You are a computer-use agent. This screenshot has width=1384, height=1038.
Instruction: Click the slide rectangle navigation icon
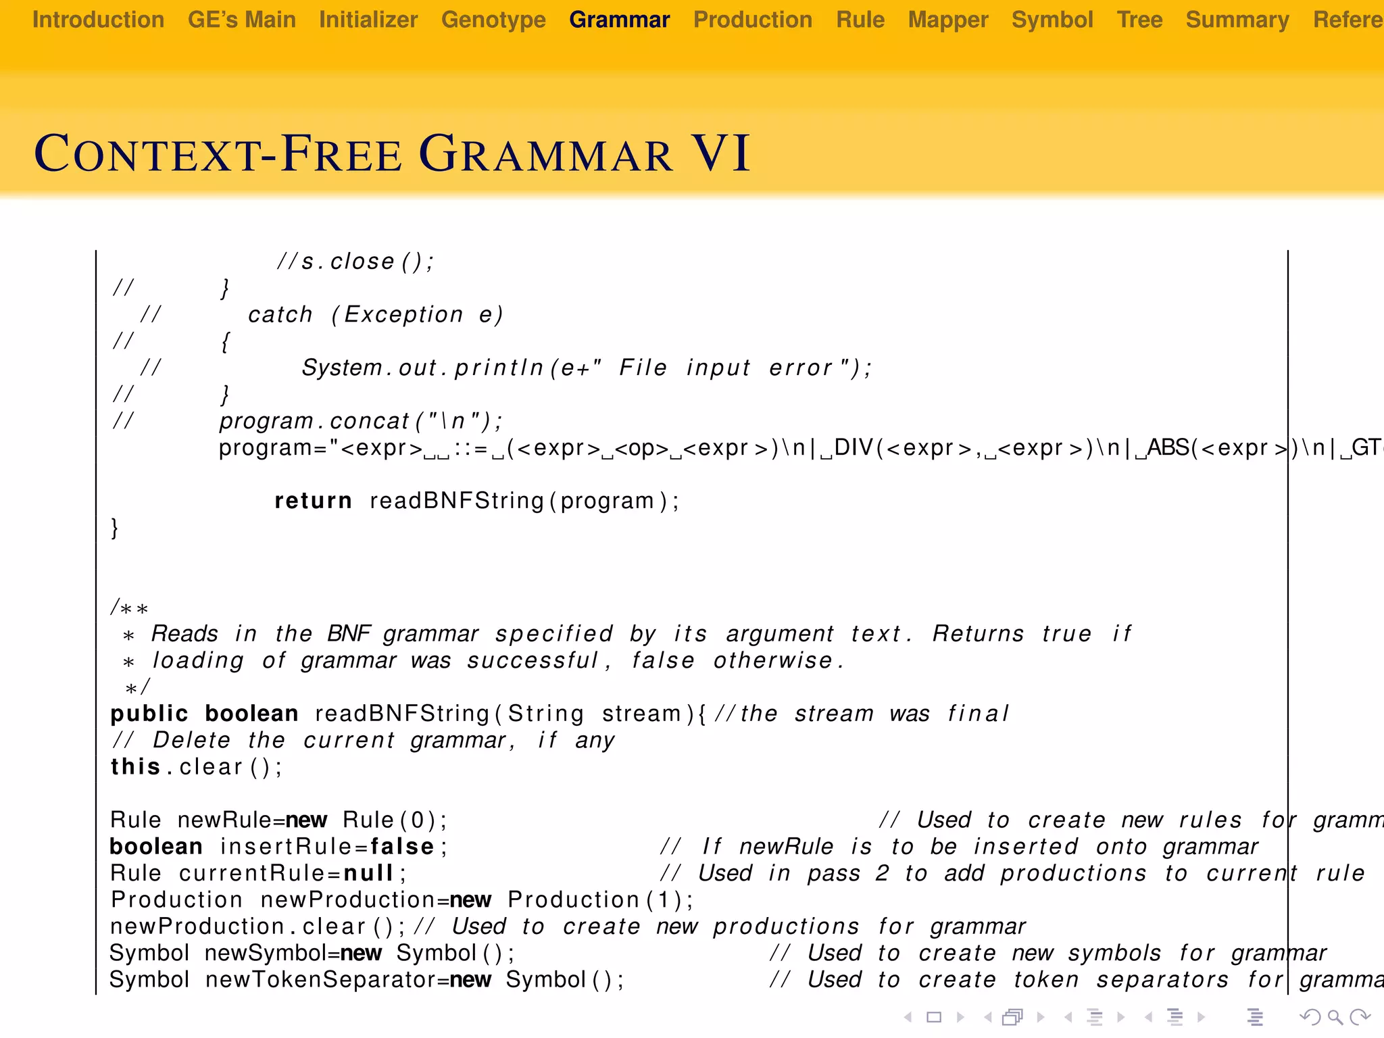[x=934, y=1017]
